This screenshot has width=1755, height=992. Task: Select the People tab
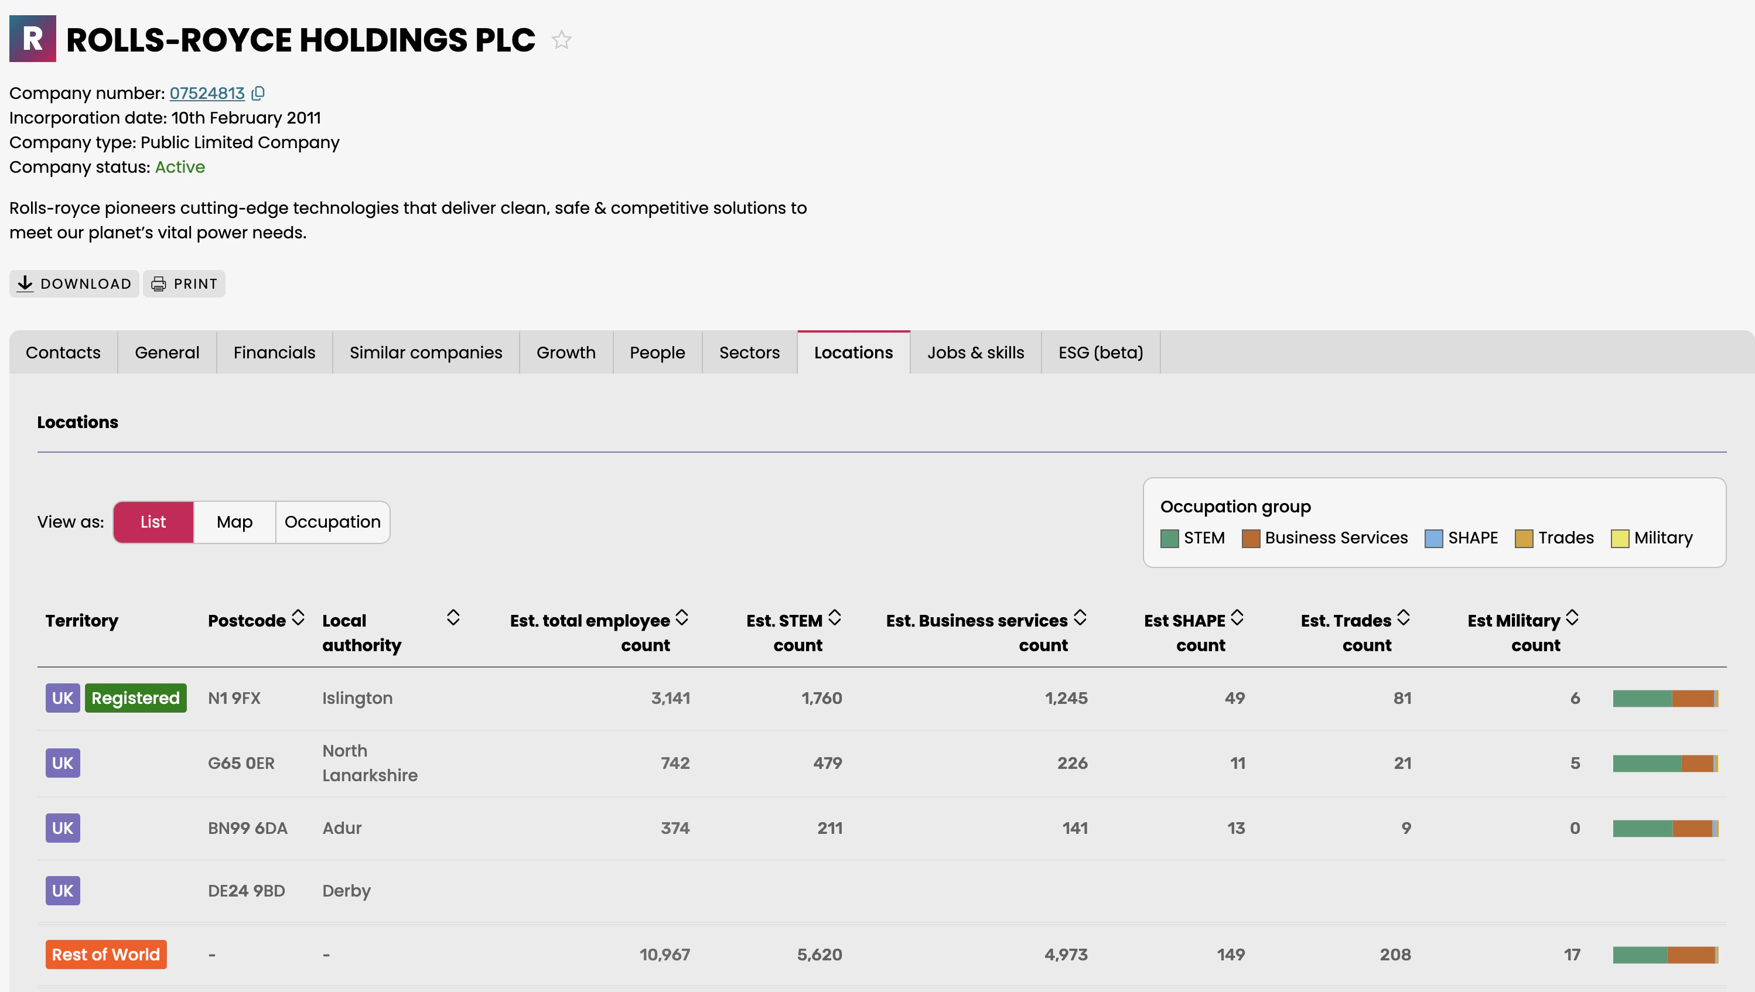pyautogui.click(x=658, y=353)
